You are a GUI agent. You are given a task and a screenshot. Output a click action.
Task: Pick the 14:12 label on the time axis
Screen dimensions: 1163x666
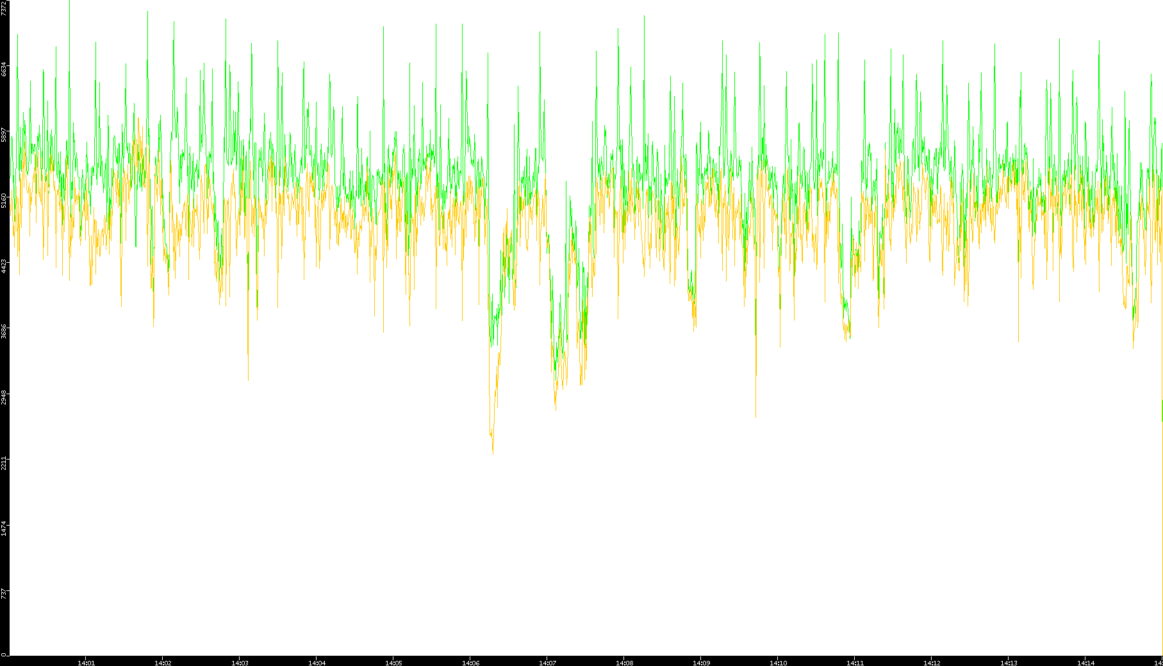tap(932, 663)
